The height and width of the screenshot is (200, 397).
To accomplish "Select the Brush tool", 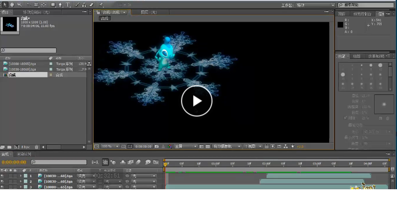I will 77,5.
